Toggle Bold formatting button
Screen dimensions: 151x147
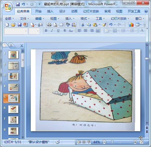coord(46,31)
